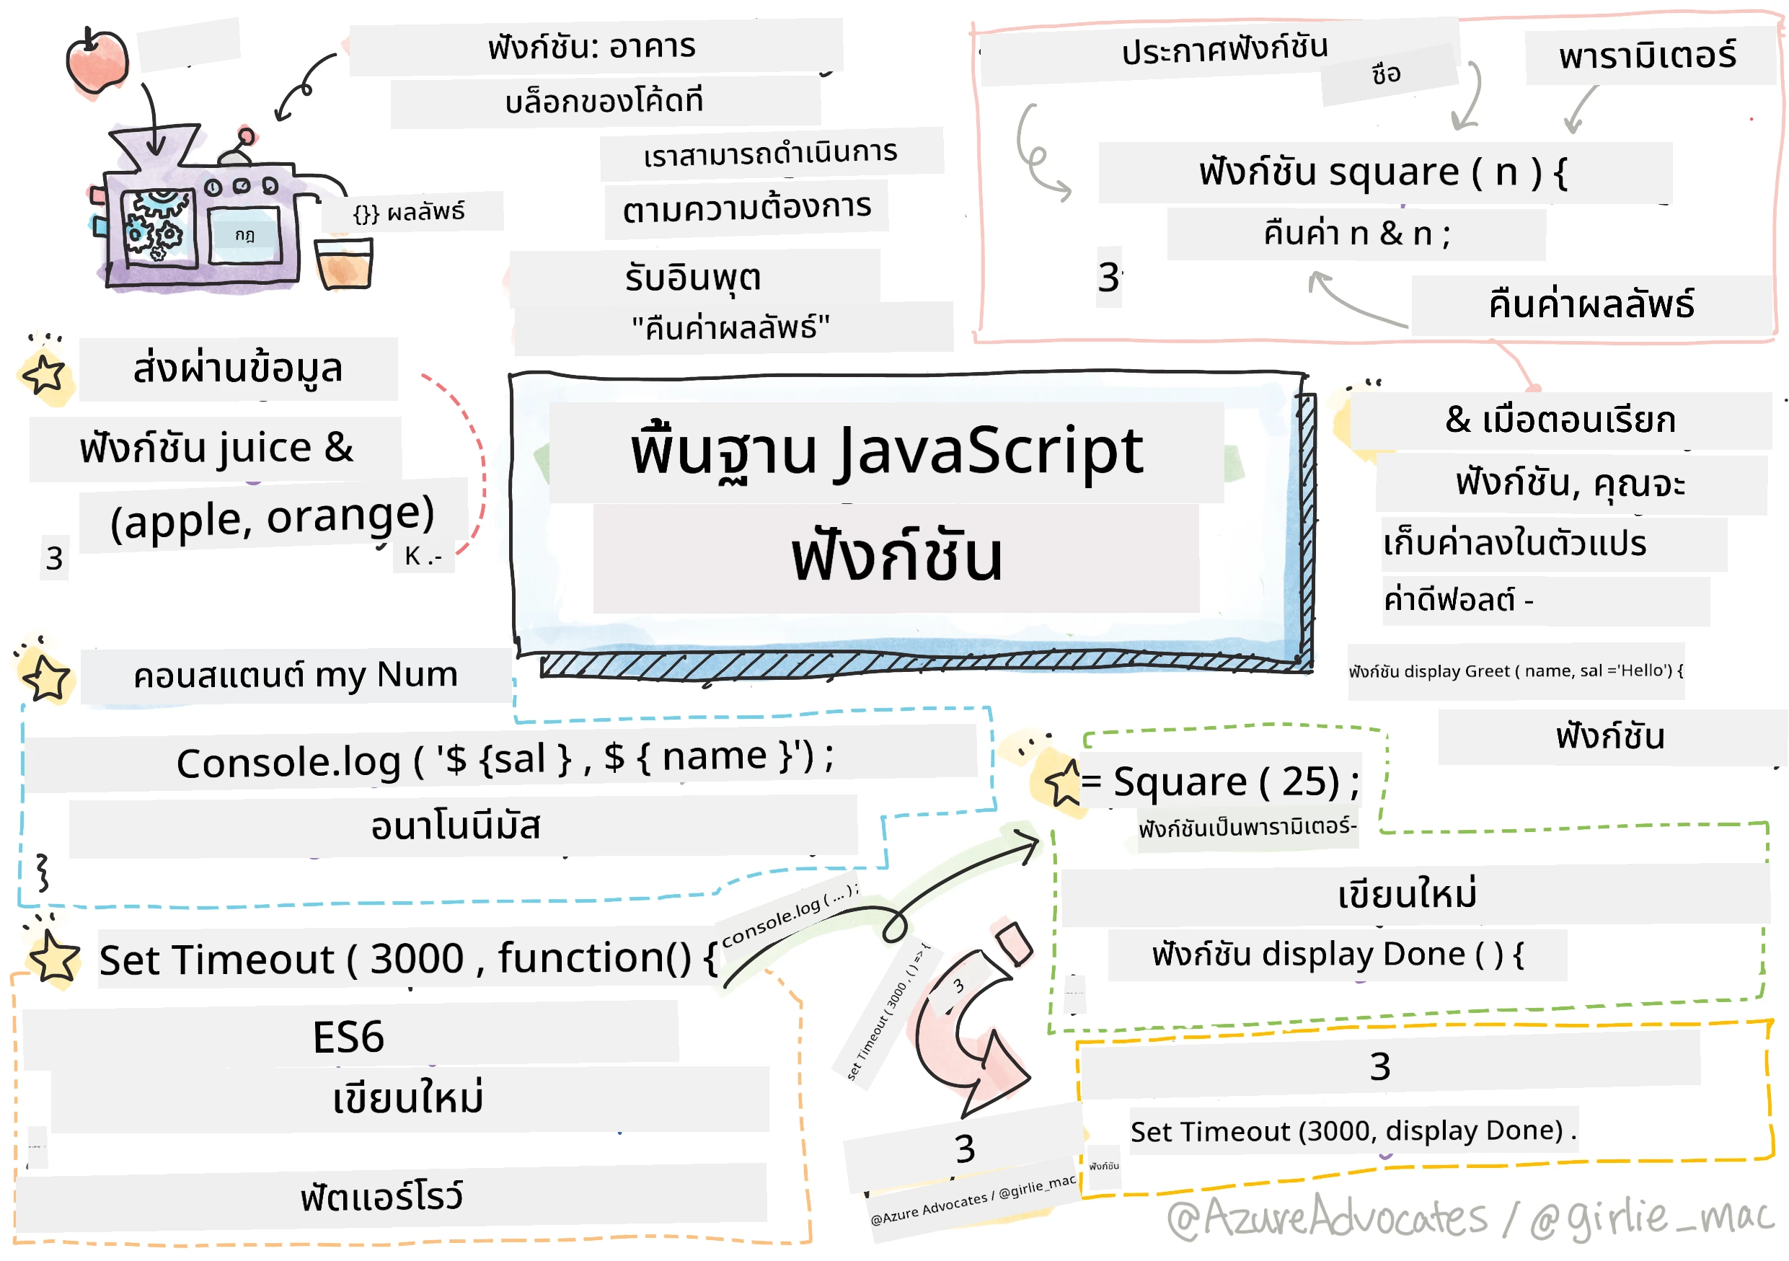This screenshot has height=1261, width=1789.
Task: Click the text รับอินพุต
Action: click(x=693, y=278)
